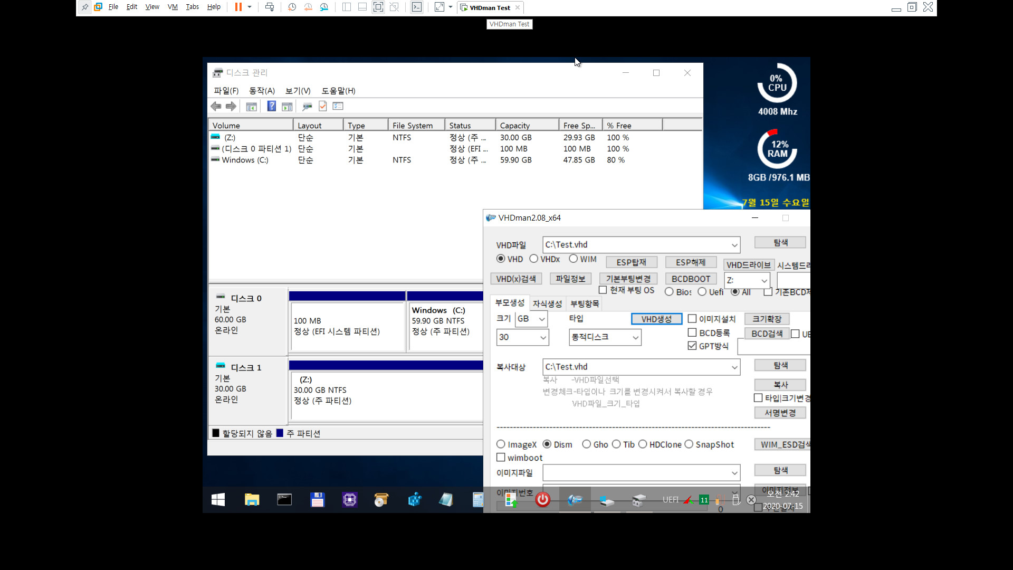Select the Uefi radio button
1013x570 pixels.
tap(702, 291)
